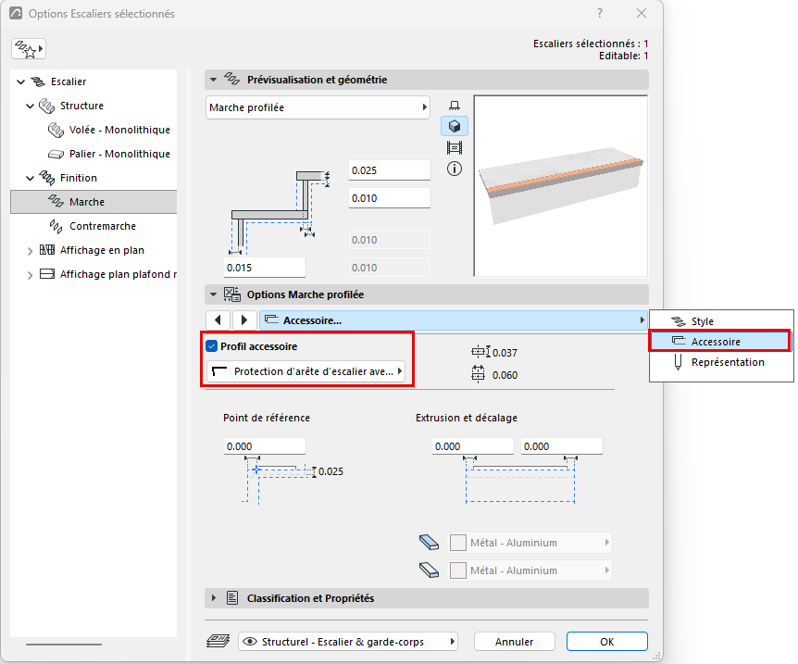798x664 pixels.
Task: Toggle the Profil accessoire checkbox
Action: tap(212, 346)
